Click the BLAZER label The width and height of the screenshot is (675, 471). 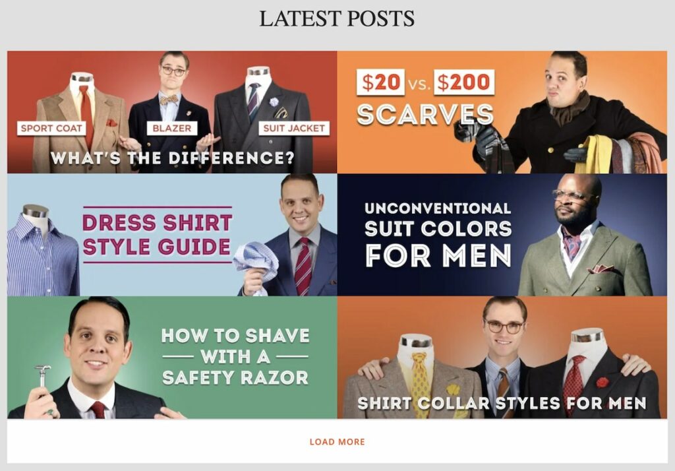coord(172,128)
